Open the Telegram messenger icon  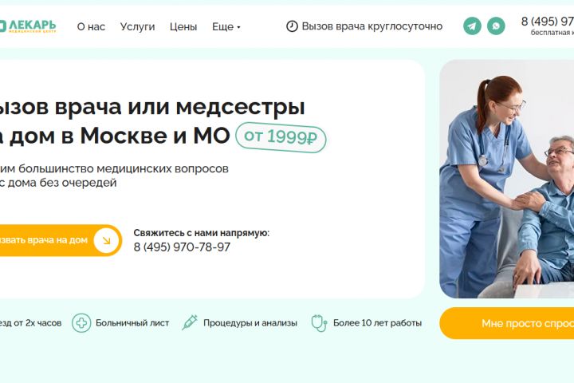[x=472, y=26]
